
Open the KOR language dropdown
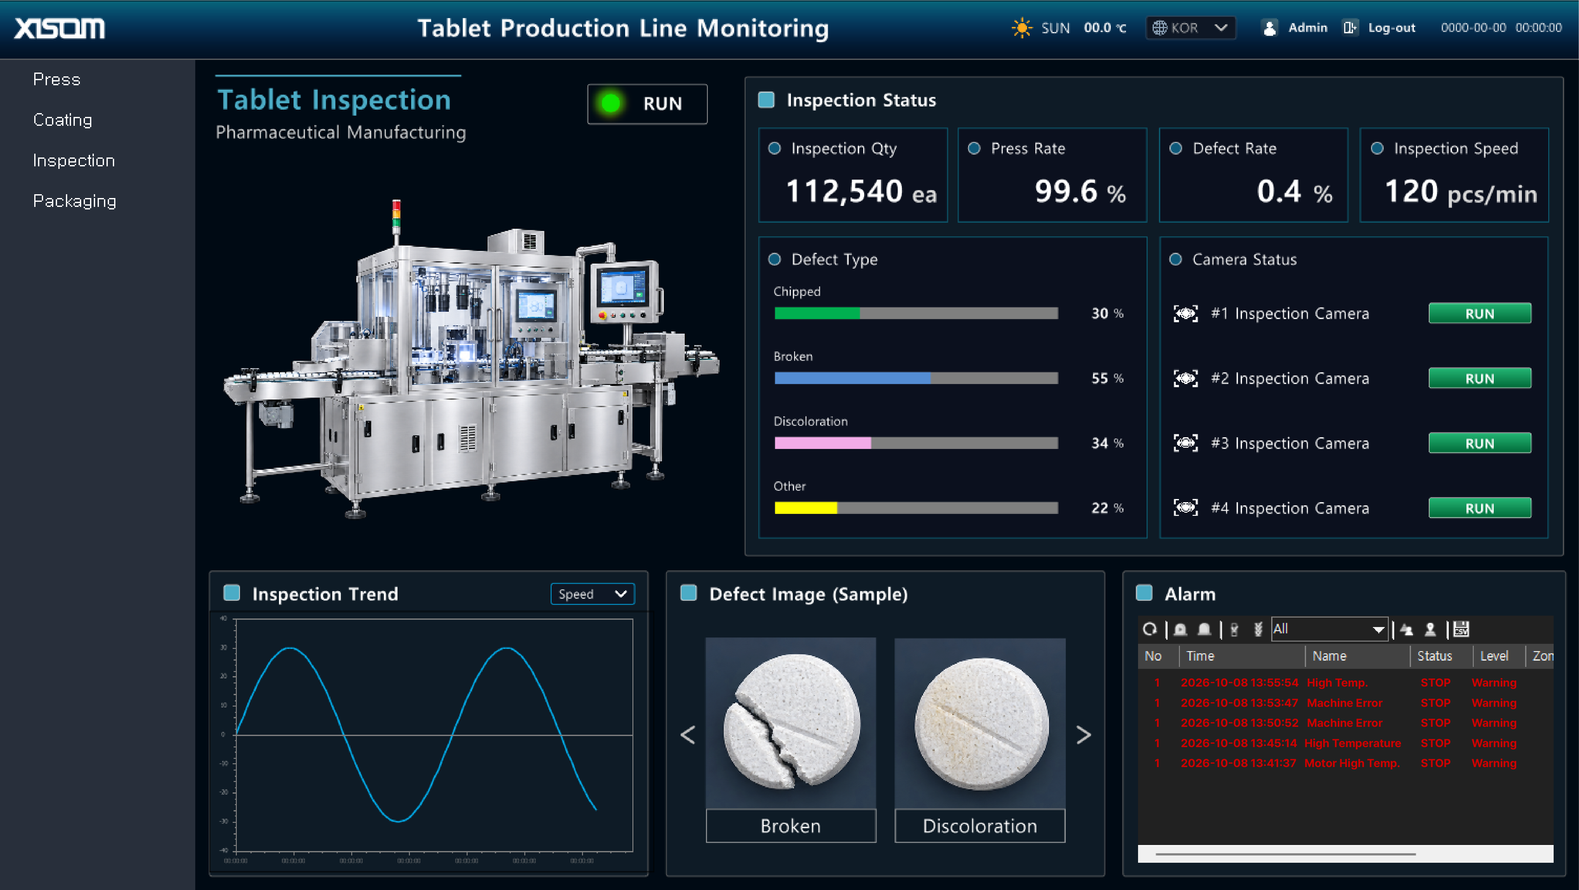tap(1191, 28)
